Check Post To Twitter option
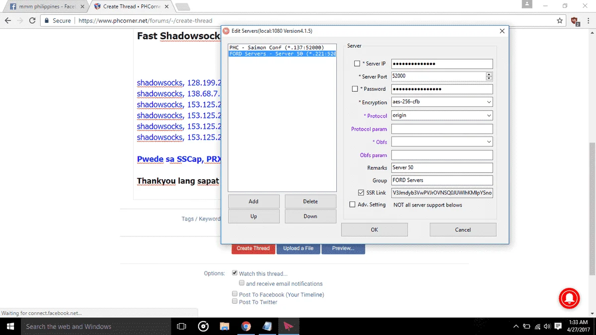Screen dimensions: 596x335 235,301
